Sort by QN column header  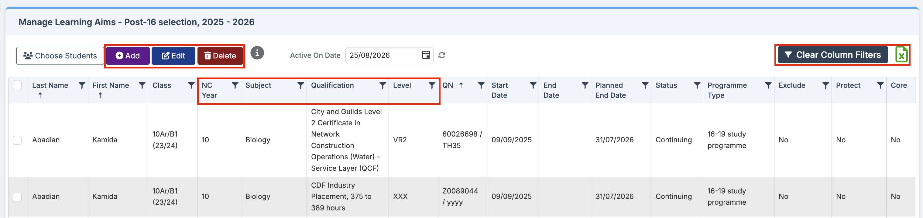pyautogui.click(x=448, y=85)
